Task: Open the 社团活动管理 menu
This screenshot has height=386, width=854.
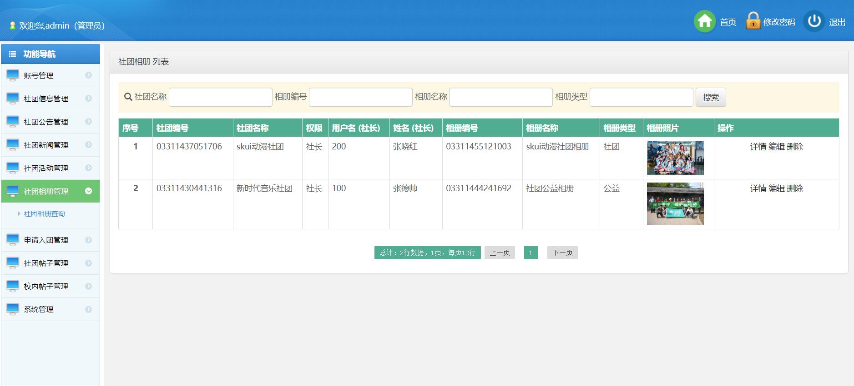Action: [51, 168]
